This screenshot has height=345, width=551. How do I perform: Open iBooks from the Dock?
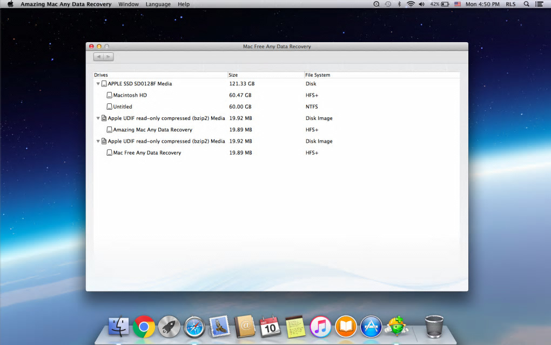click(346, 327)
